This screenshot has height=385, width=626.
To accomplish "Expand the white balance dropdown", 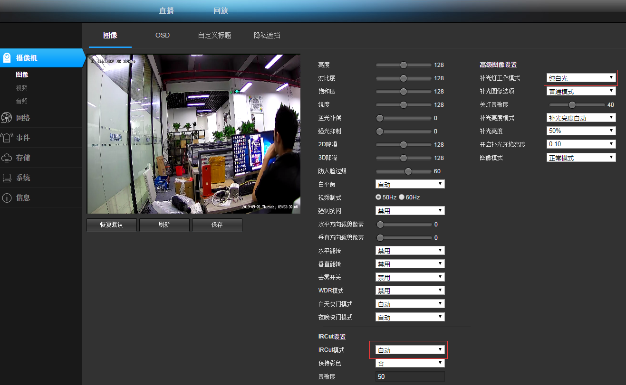I will tap(410, 184).
